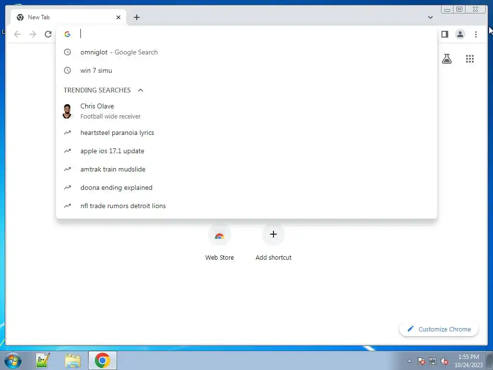493x370 pixels.
Task: Open the Windows Explorer taskbar icon
Action: tap(73, 360)
